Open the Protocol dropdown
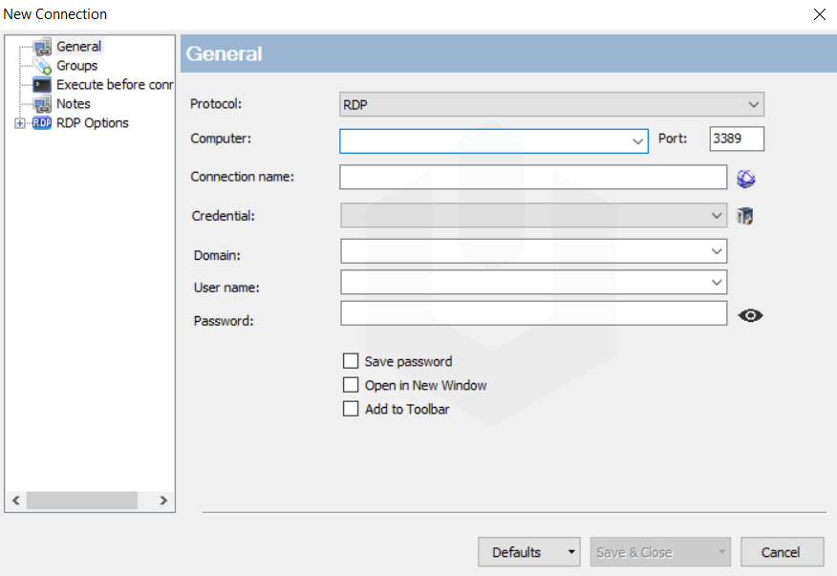Viewport: 837px width, 576px height. tap(551, 104)
